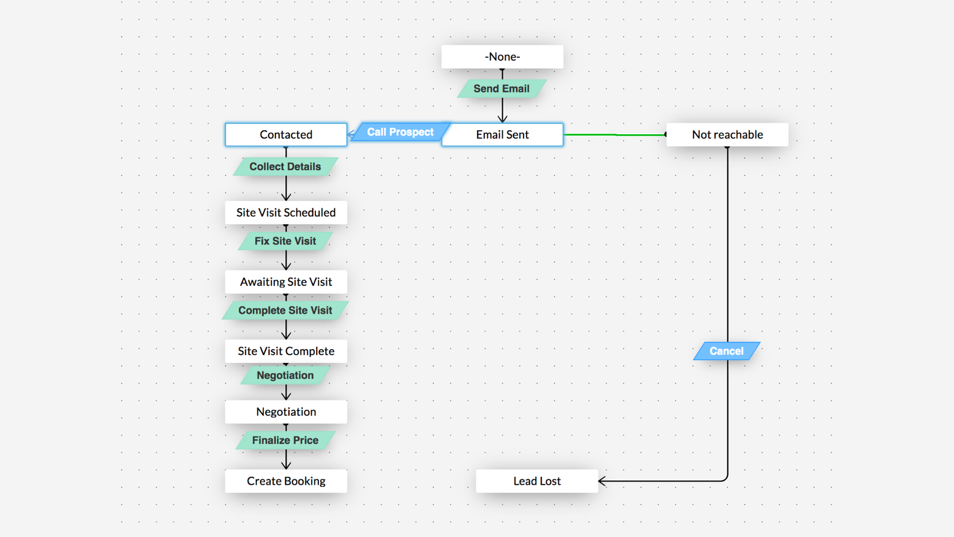Select the Site Visit Scheduled state
The image size is (954, 537).
click(x=286, y=212)
